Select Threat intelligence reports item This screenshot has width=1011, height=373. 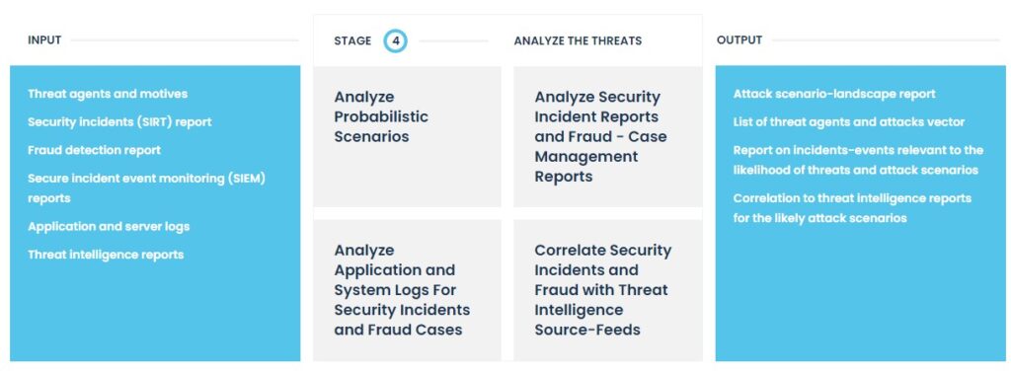point(106,255)
